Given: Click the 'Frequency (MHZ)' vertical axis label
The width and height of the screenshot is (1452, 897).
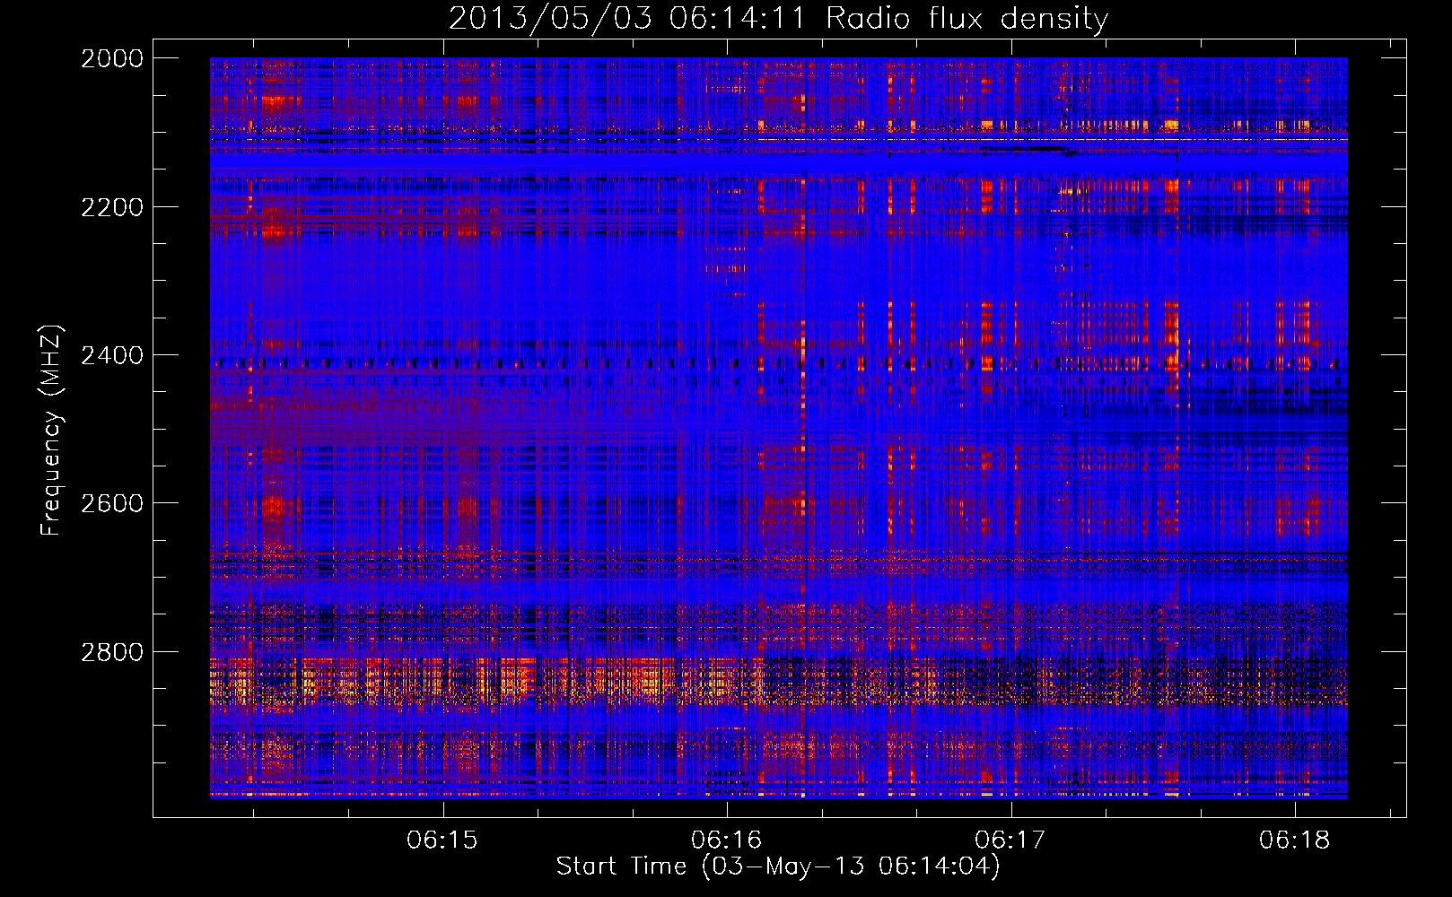Looking at the screenshot, I should (51, 431).
